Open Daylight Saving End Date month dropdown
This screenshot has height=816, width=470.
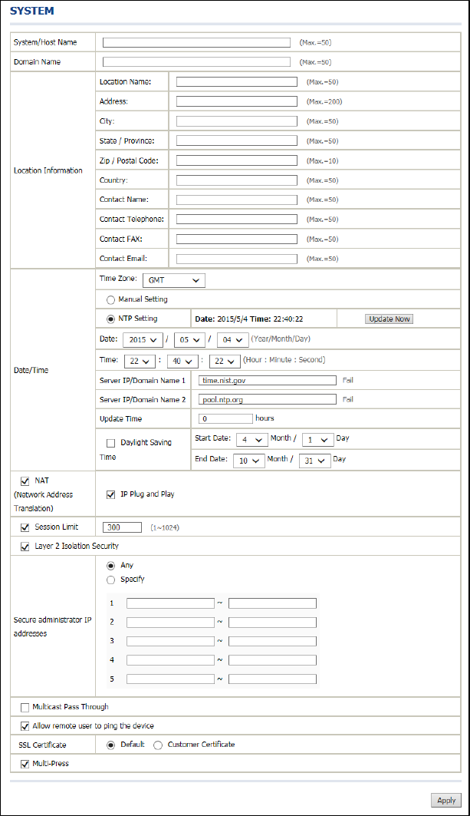[x=249, y=461]
